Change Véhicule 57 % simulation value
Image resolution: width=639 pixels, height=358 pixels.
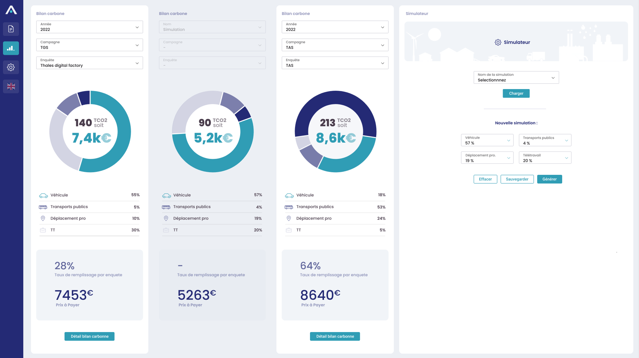(x=487, y=140)
